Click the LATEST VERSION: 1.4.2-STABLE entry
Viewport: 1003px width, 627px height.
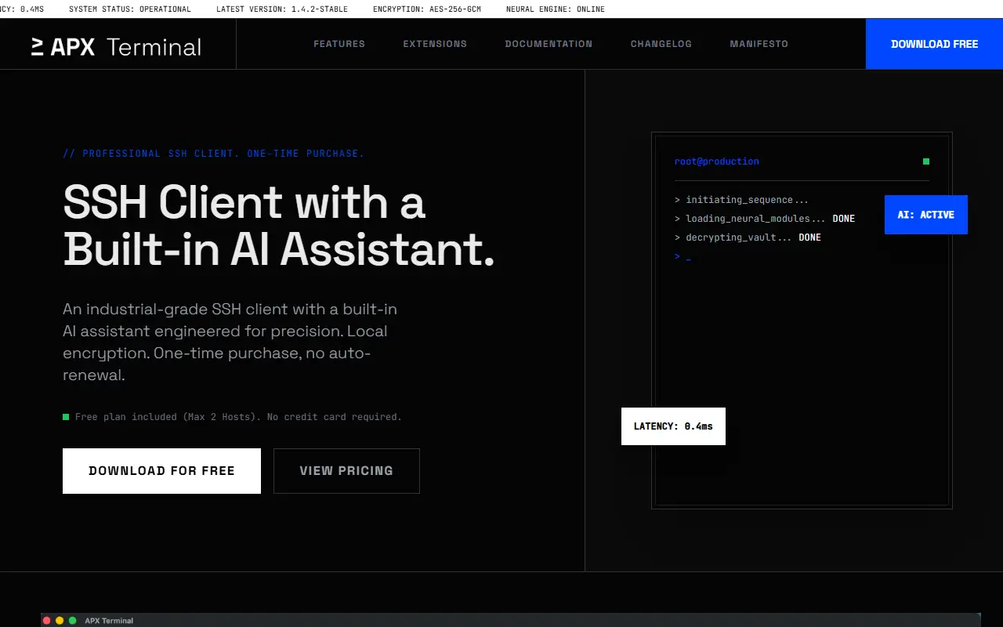[x=282, y=9]
